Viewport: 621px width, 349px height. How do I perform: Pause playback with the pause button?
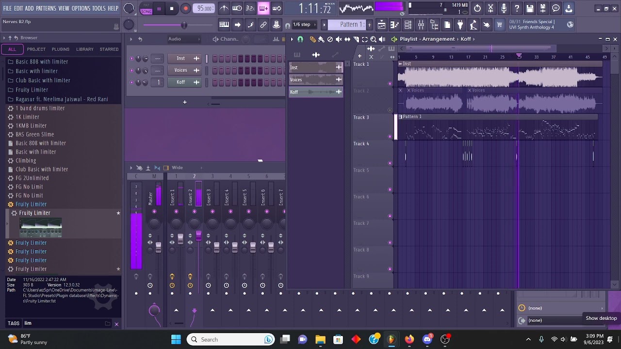tap(159, 8)
